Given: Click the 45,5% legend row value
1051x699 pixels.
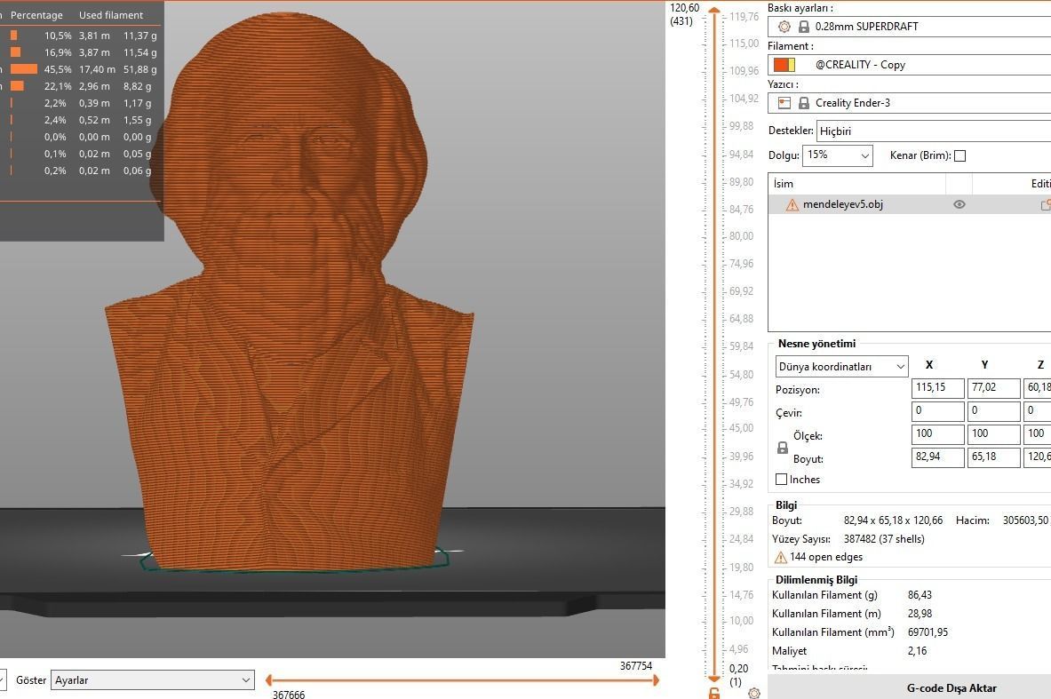Looking at the screenshot, I should point(58,69).
